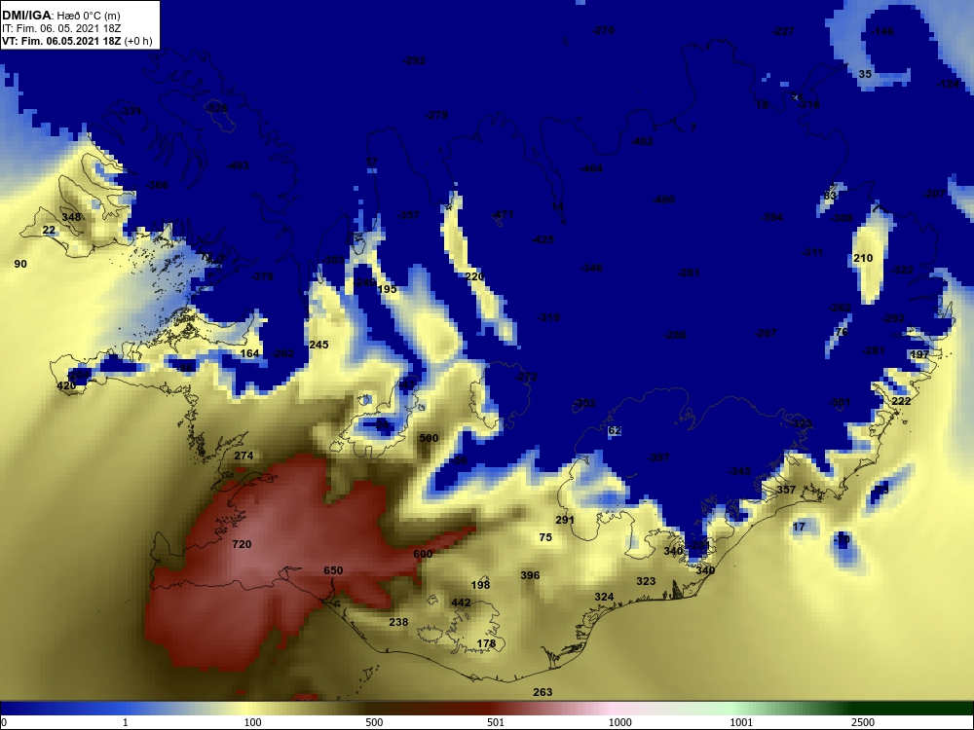Click the '396' value on the map
Screen dimensions: 974x730
530,575
